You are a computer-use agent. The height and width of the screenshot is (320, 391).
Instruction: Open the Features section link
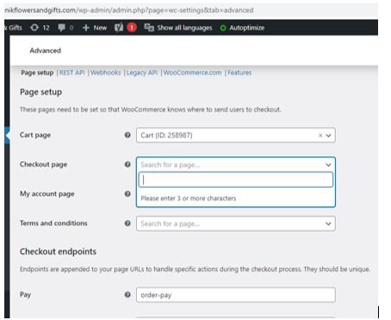[x=239, y=72]
